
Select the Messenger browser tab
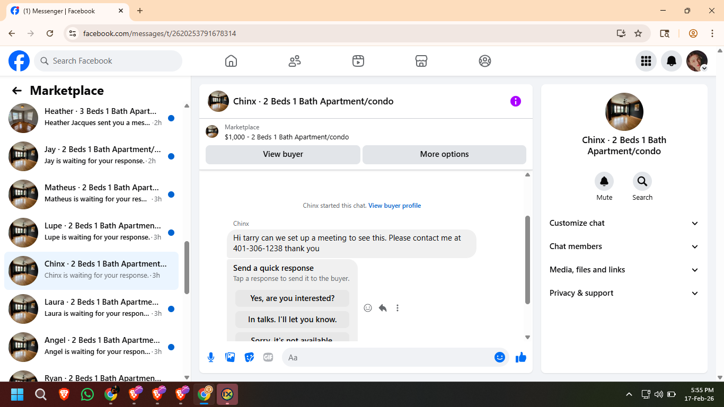[67, 11]
